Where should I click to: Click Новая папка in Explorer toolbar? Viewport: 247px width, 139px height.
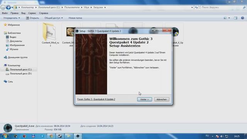[75, 18]
